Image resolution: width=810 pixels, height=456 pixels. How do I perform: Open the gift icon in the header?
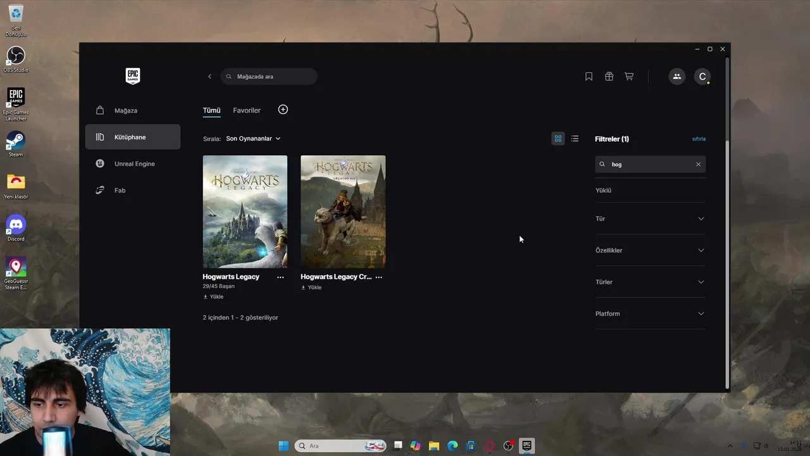[609, 77]
